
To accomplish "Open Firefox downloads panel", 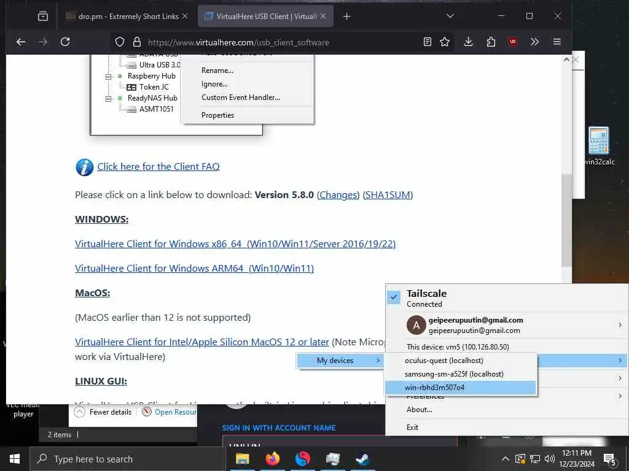I will (468, 42).
